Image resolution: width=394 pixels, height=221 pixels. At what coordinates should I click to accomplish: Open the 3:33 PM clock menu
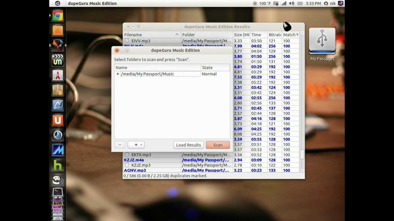click(x=313, y=3)
